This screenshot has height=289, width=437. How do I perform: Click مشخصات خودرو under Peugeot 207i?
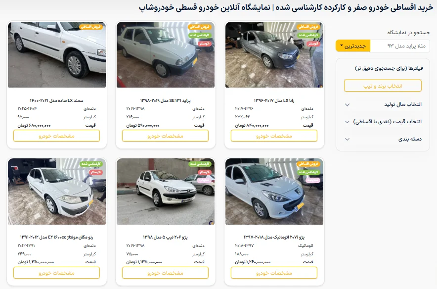(x=274, y=273)
